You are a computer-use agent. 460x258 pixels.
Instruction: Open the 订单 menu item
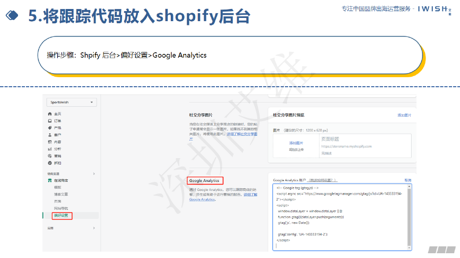tap(57, 121)
